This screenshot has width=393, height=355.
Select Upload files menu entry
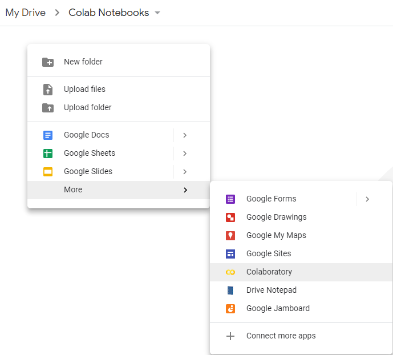tap(119, 90)
